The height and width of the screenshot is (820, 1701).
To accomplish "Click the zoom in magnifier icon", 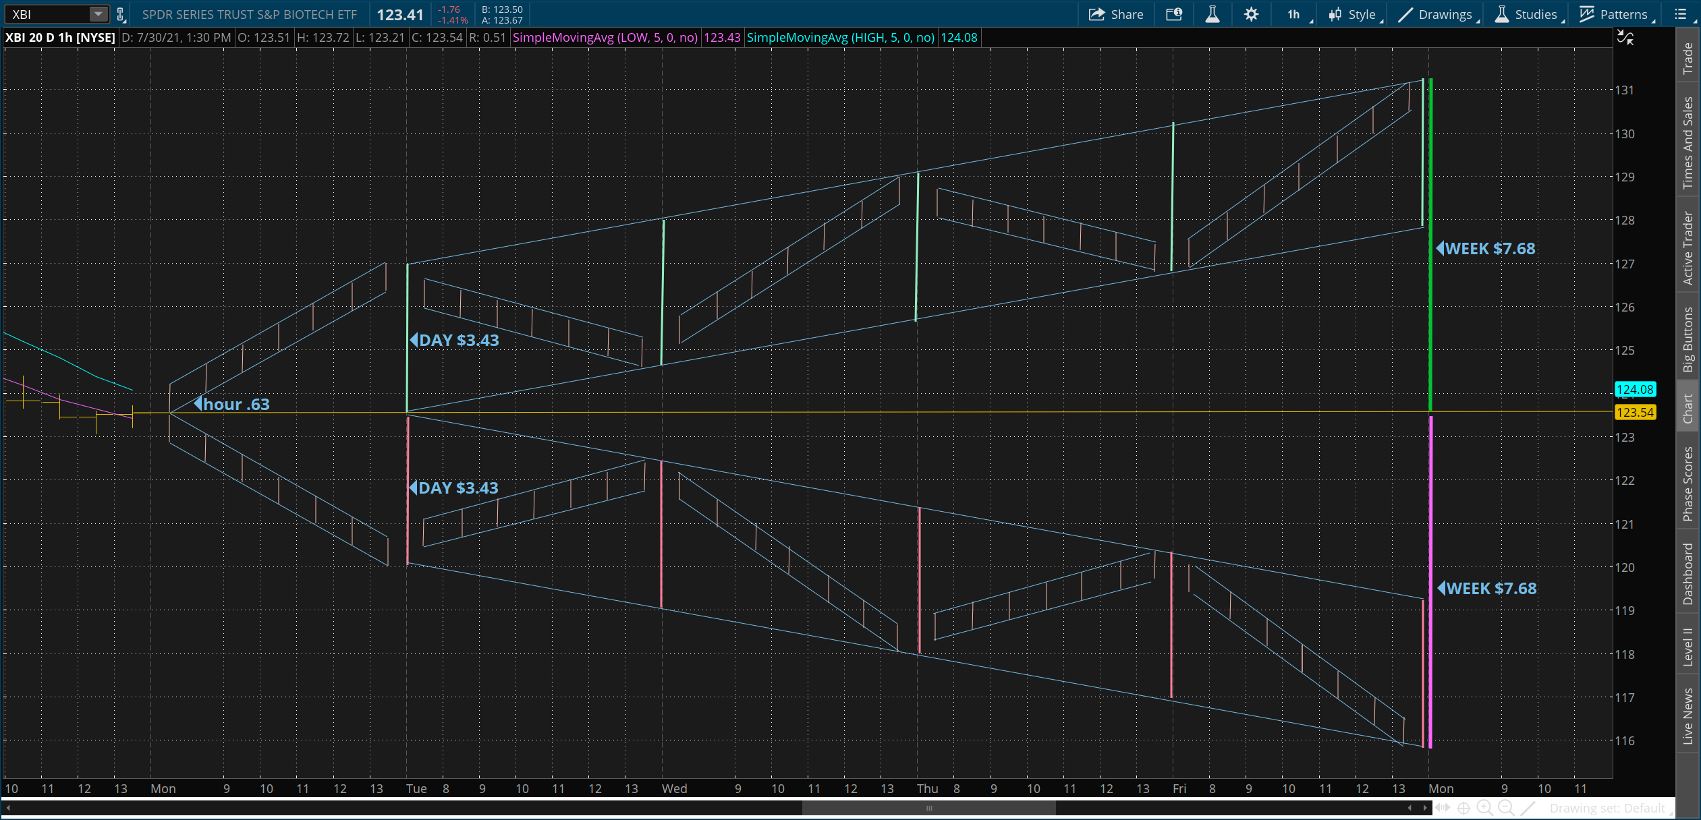I will [x=1484, y=808].
